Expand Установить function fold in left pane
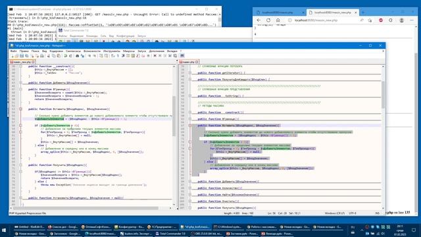The width and height of the screenshot is (421, 237). 20,197
